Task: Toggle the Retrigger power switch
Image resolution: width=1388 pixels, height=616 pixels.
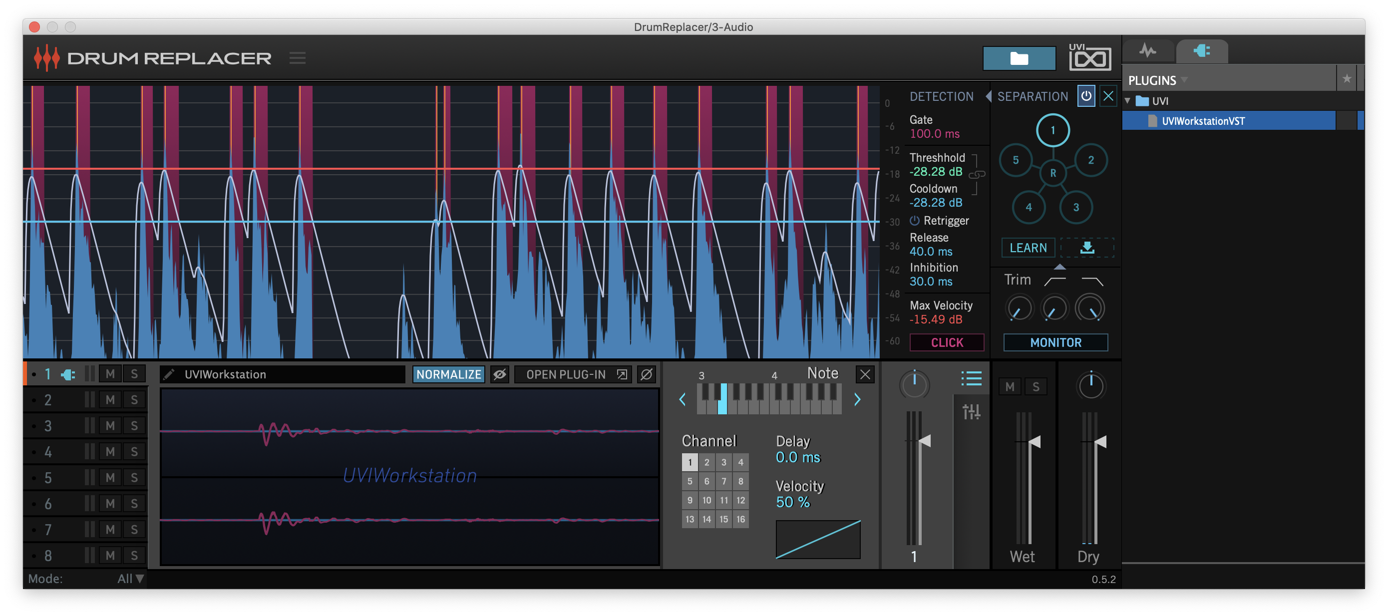Action: click(x=914, y=221)
